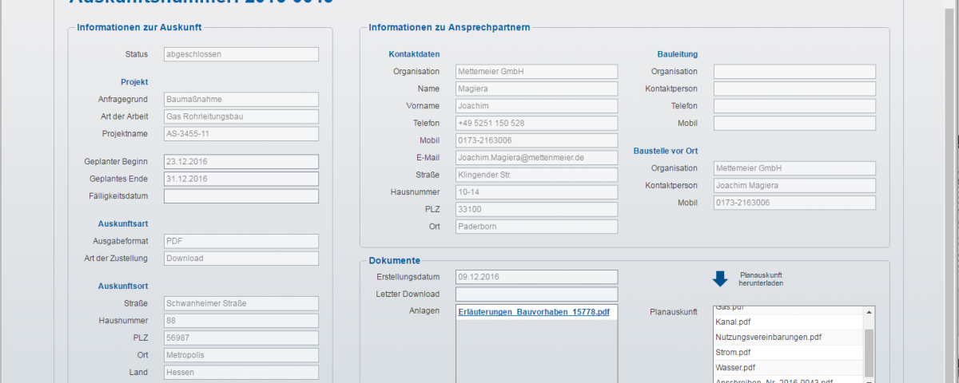
Task: Click the Bauleitung Telefon field
Action: [794, 106]
